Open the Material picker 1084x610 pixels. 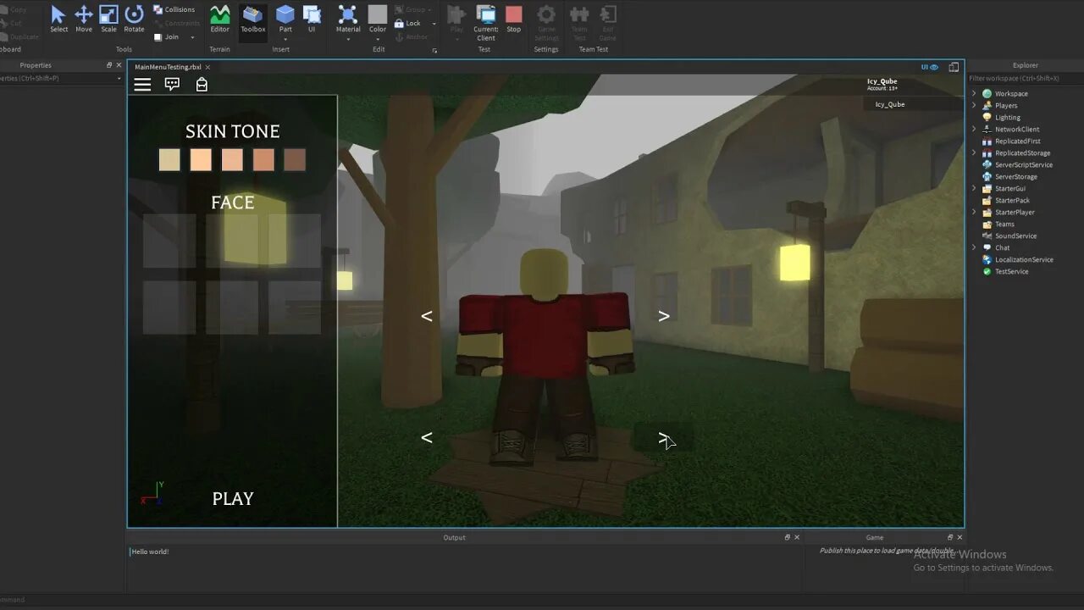coord(348,19)
